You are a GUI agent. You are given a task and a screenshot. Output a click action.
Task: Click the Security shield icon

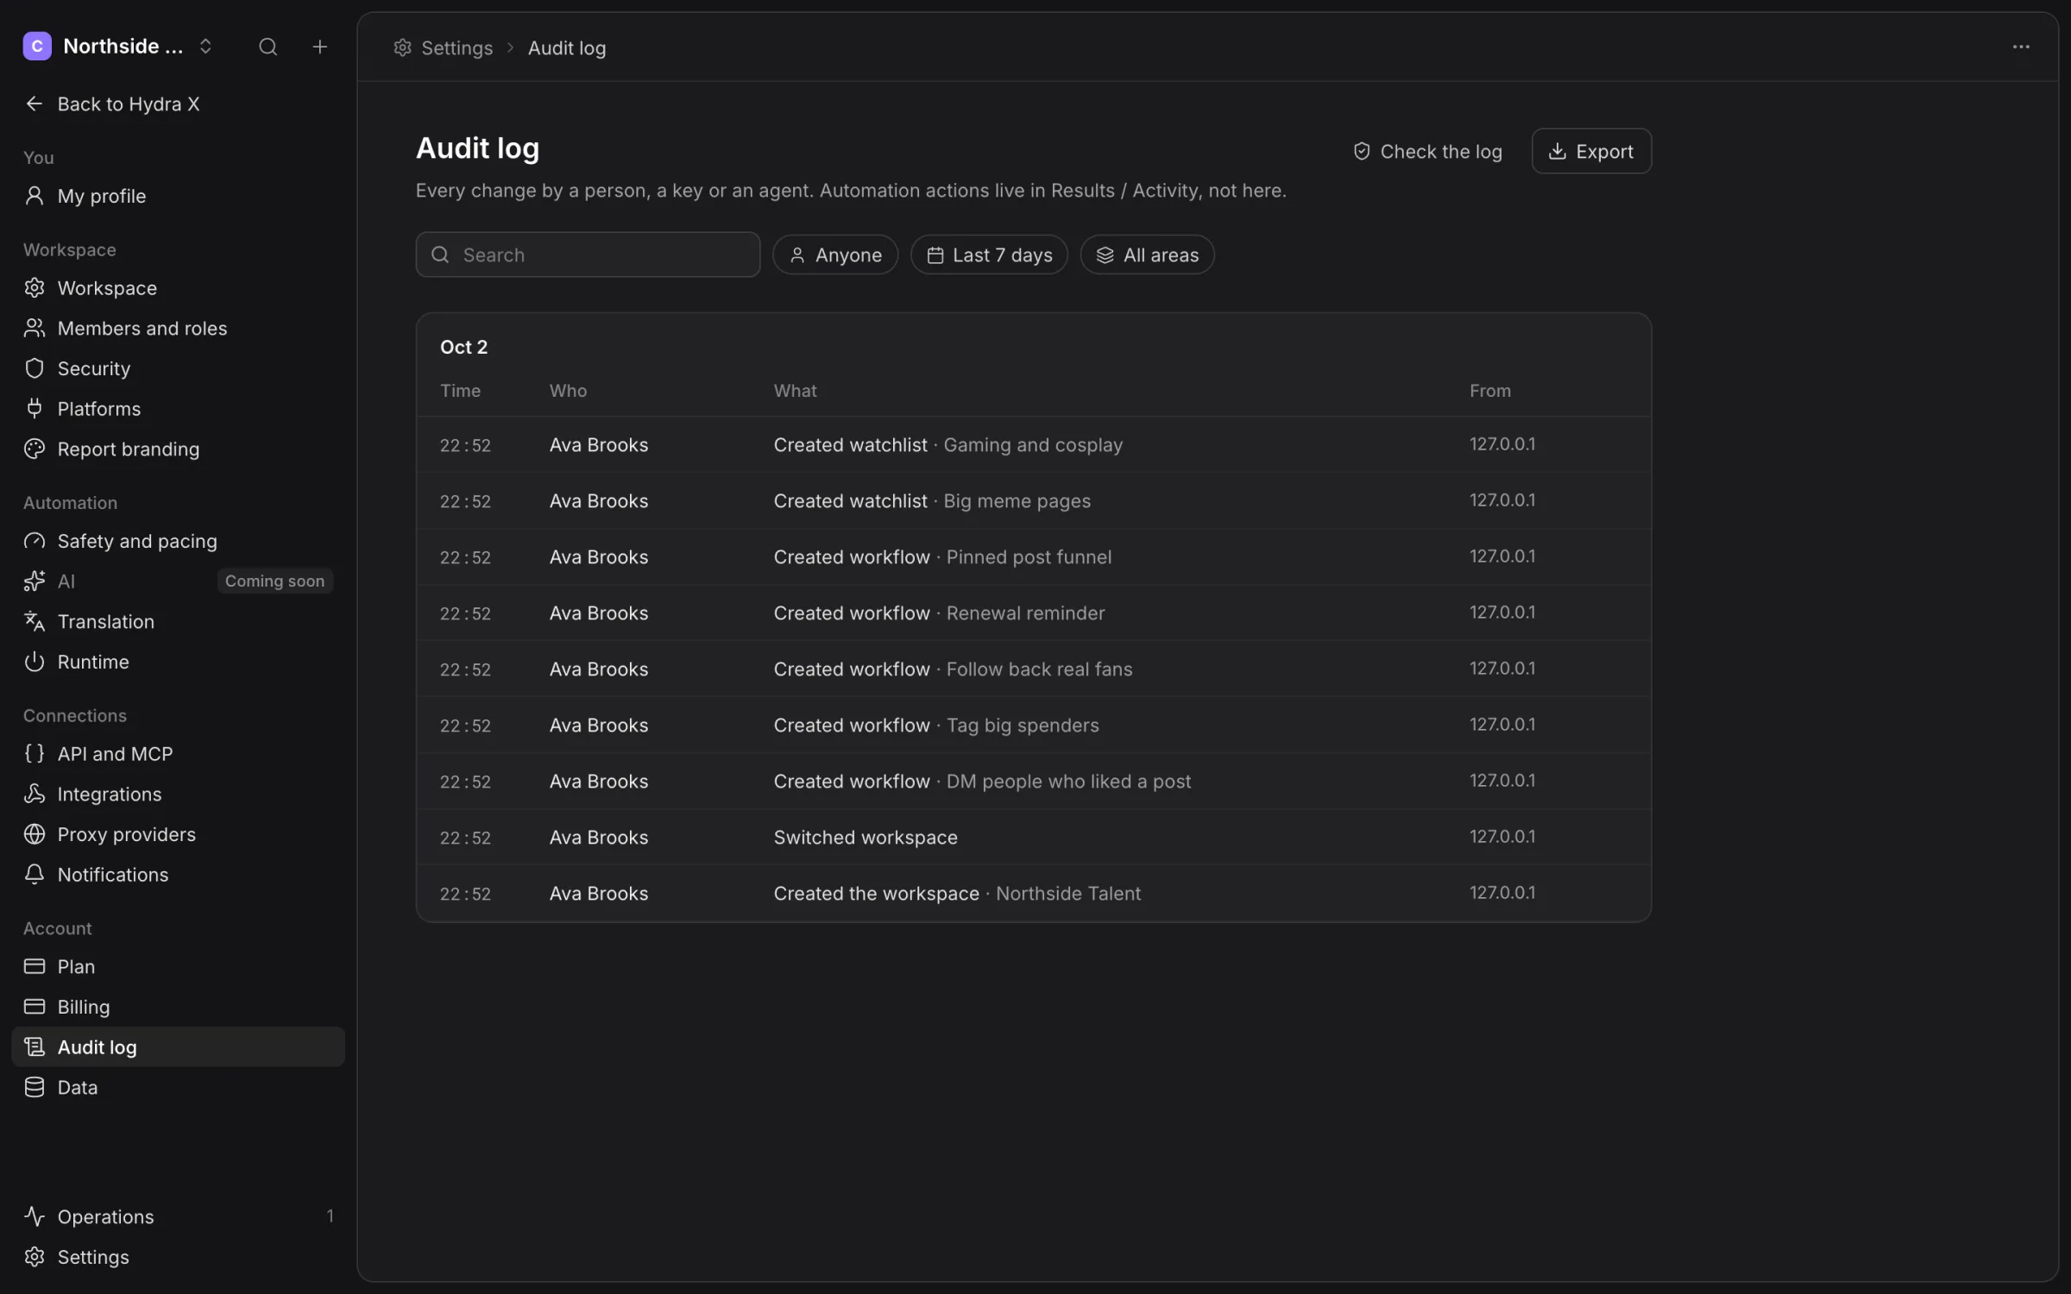(x=35, y=368)
